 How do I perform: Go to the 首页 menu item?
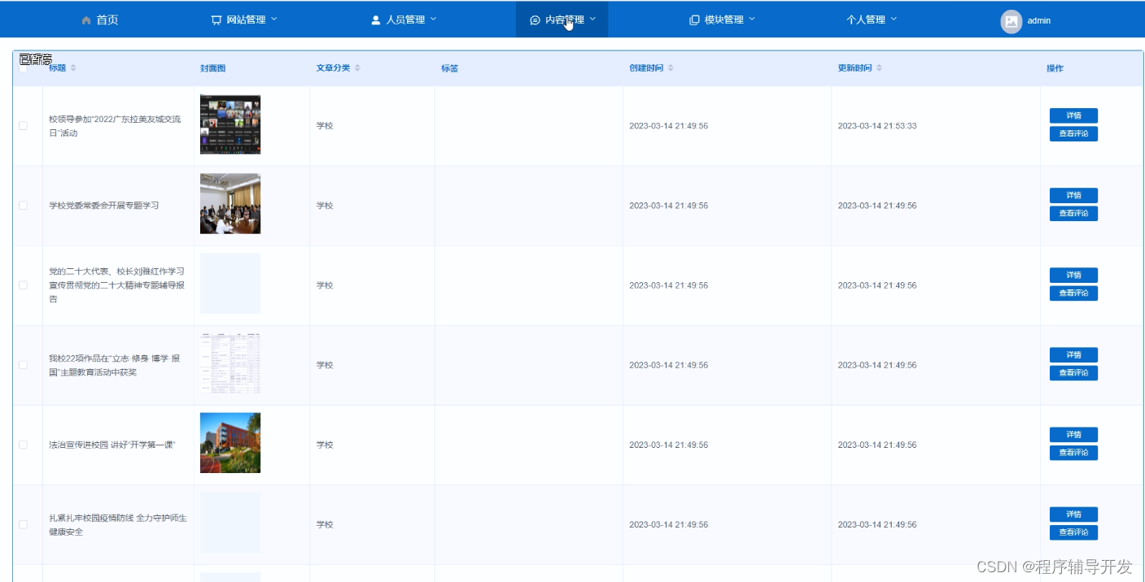coord(107,20)
